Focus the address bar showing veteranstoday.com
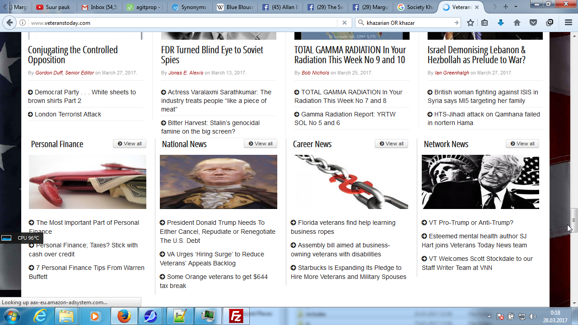 183,23
